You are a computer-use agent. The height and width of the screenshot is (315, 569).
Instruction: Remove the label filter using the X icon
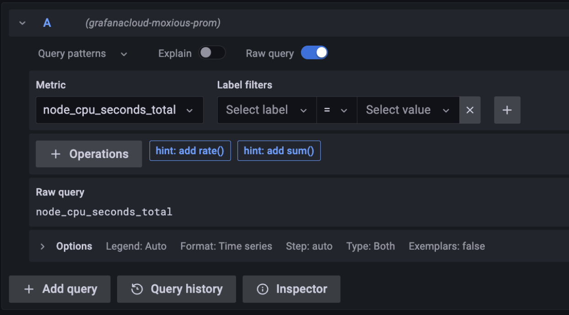[470, 110]
